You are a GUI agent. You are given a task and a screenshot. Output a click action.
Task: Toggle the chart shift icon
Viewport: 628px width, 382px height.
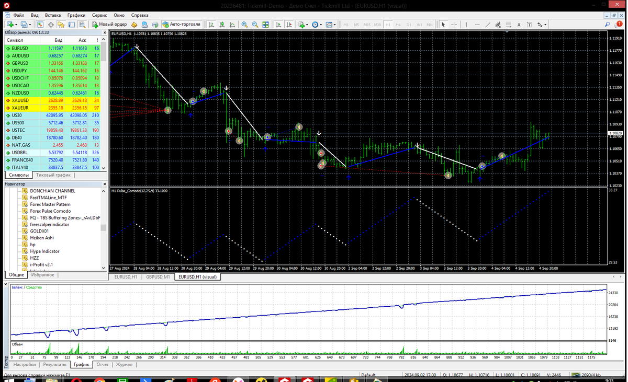(289, 25)
